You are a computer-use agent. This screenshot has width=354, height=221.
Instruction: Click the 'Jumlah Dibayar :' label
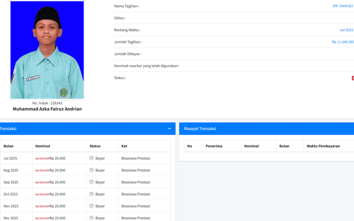pyautogui.click(x=128, y=54)
